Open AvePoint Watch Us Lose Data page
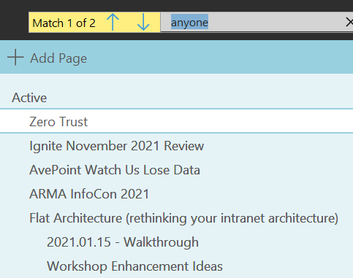 tap(176, 170)
